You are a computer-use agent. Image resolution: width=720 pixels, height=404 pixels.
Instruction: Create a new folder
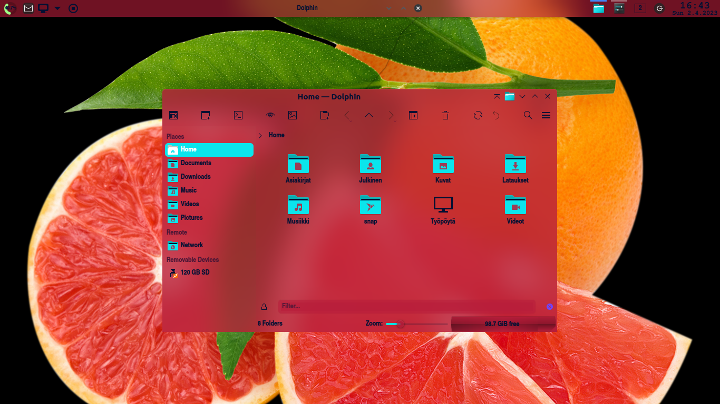pos(325,115)
